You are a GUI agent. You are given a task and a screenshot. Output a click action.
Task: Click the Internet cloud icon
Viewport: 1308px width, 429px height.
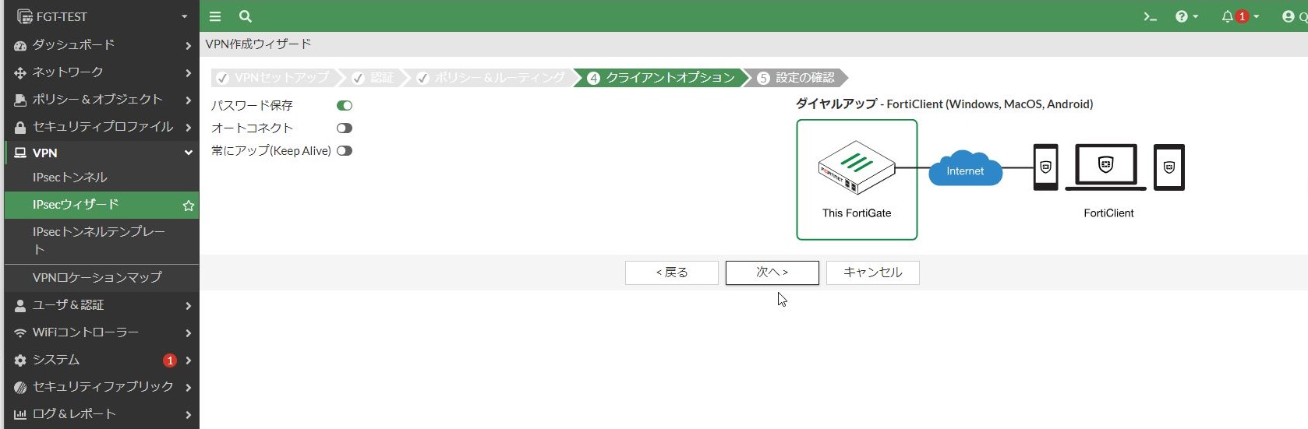click(x=965, y=168)
